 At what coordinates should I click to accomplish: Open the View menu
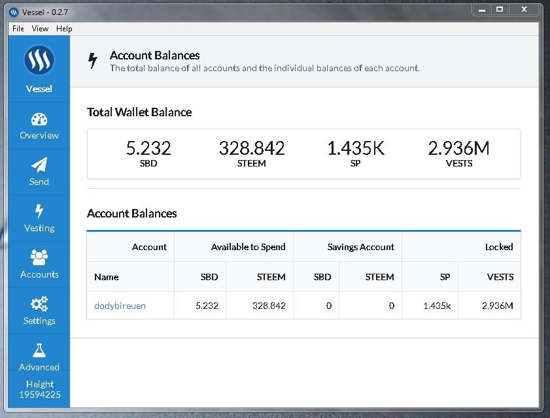tap(40, 29)
